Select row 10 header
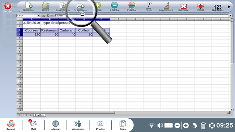 pyautogui.click(x=20, y=55)
